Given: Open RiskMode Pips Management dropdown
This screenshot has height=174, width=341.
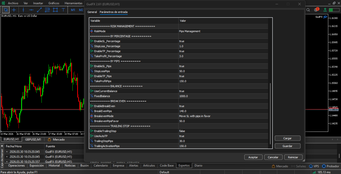Looking at the screenshot, I should pyautogui.click(x=222, y=31).
